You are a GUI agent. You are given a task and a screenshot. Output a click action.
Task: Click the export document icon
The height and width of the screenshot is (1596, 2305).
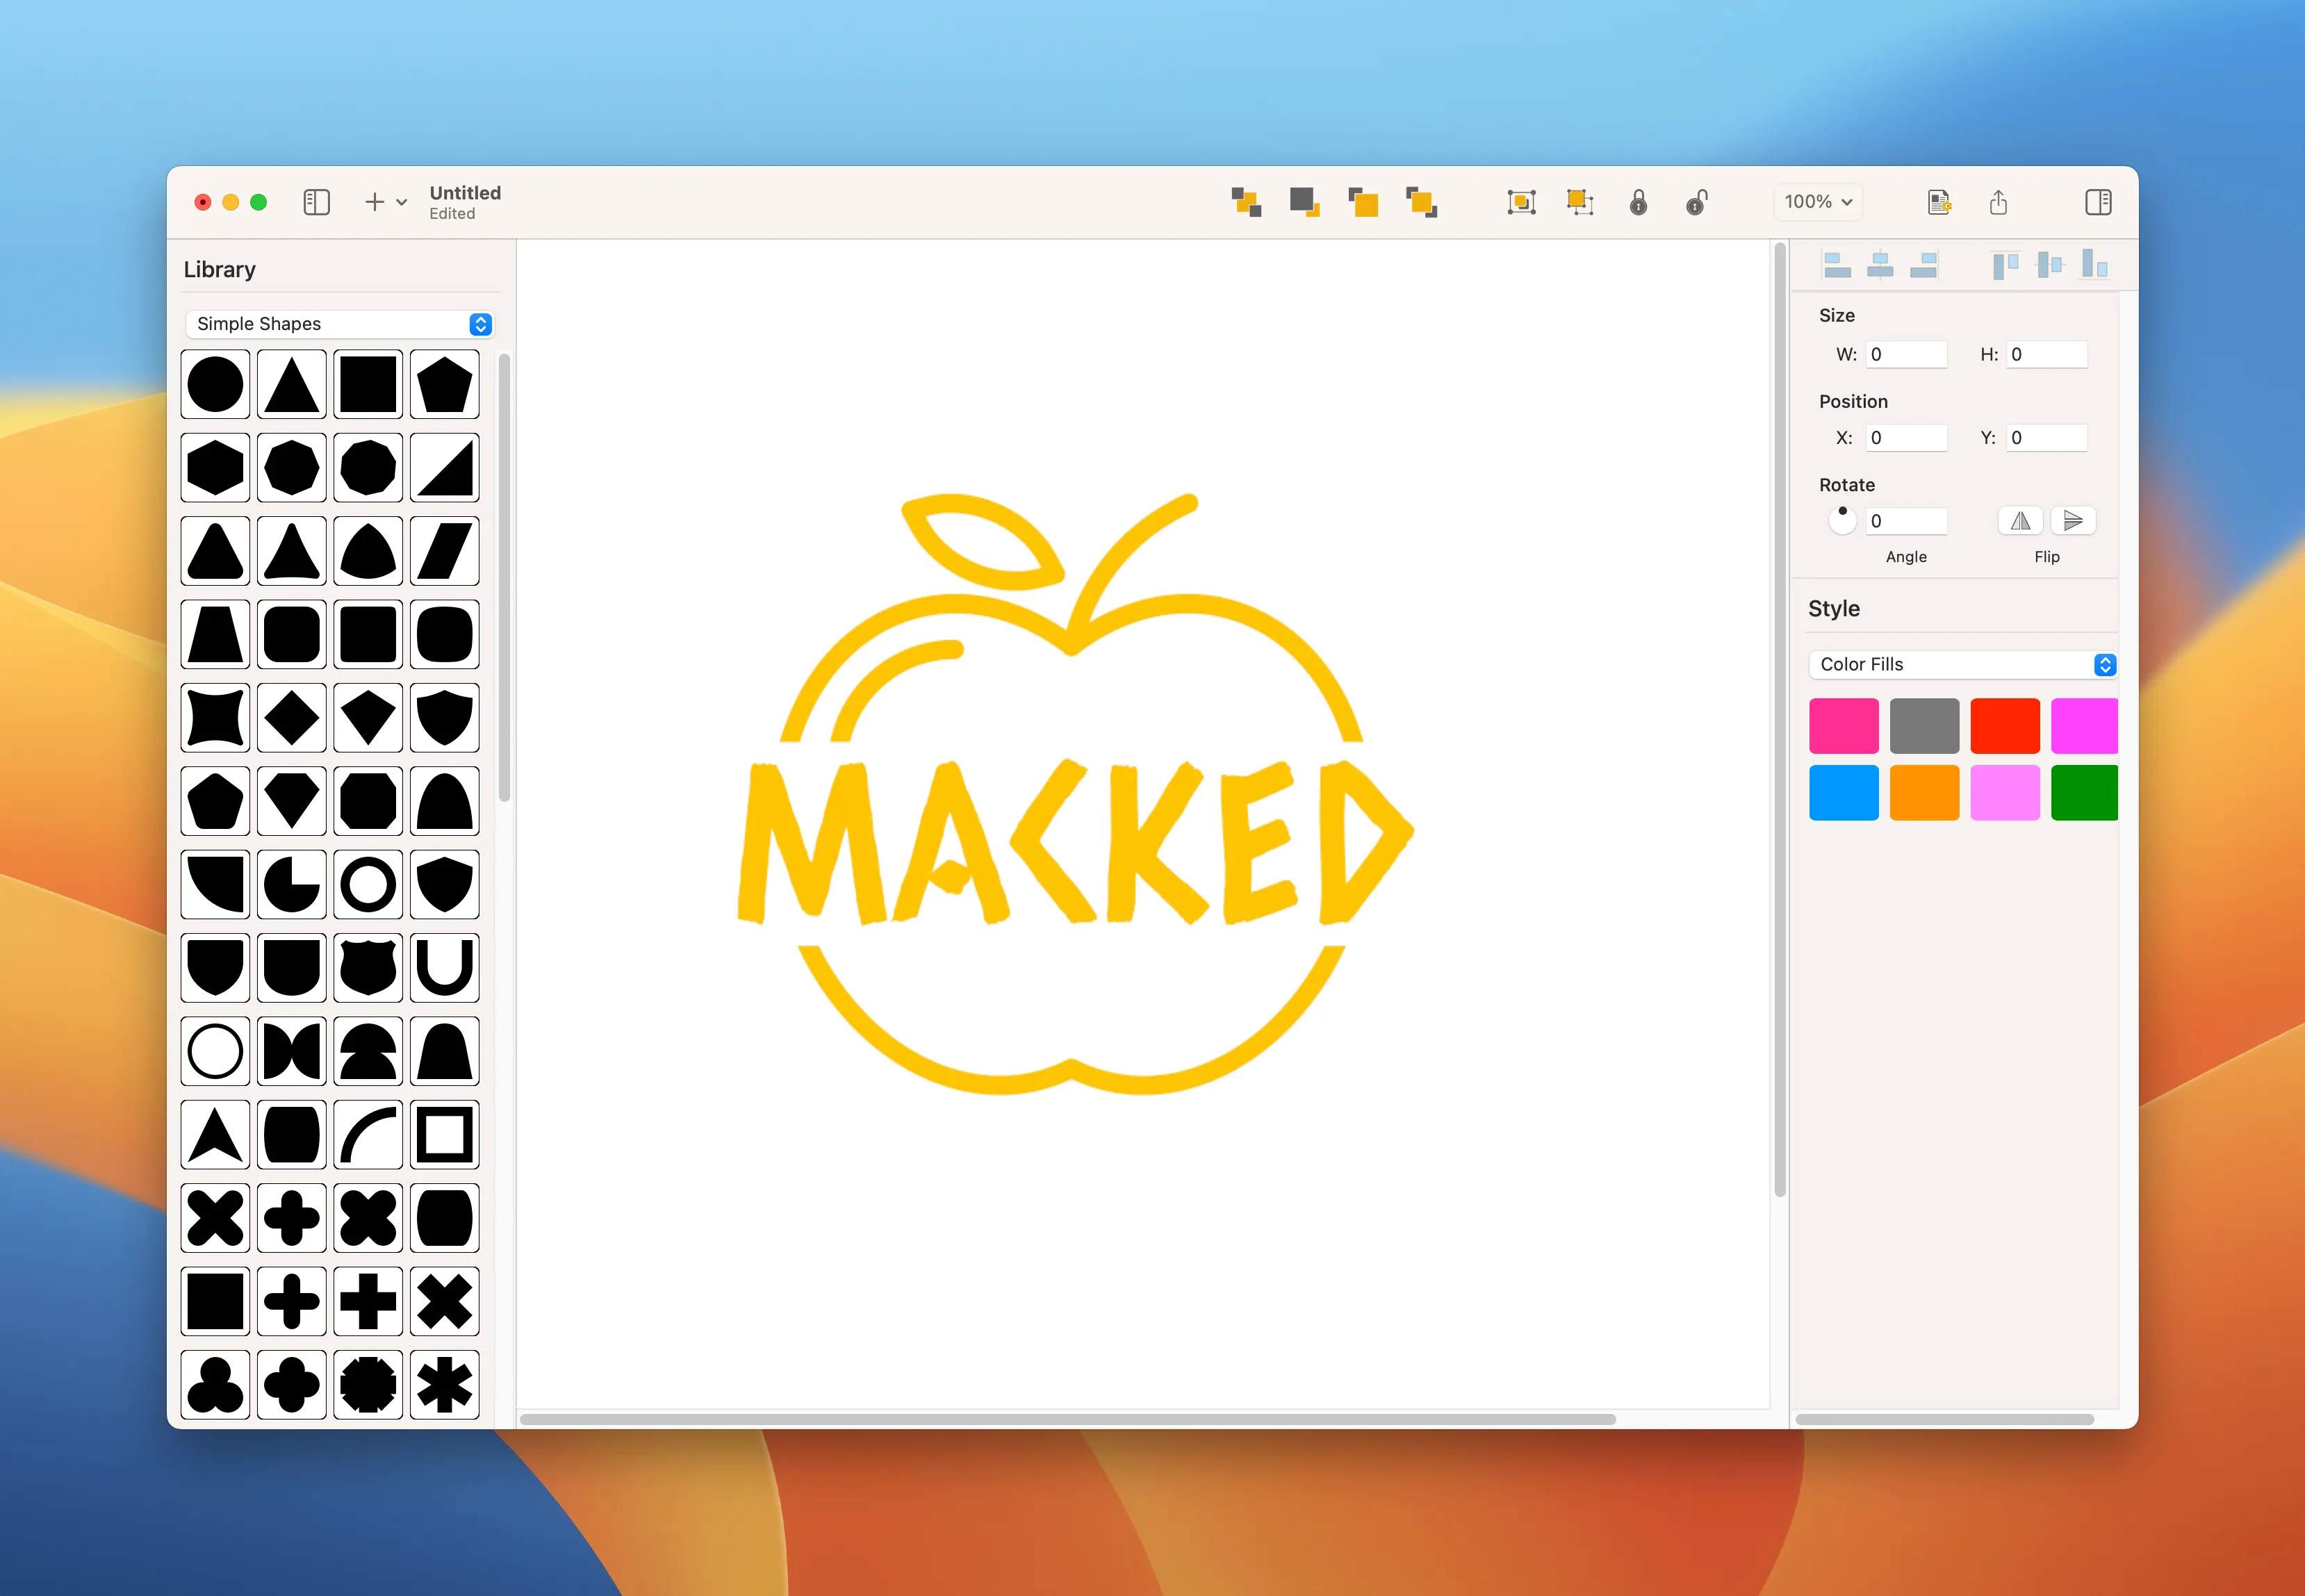(x=1939, y=202)
